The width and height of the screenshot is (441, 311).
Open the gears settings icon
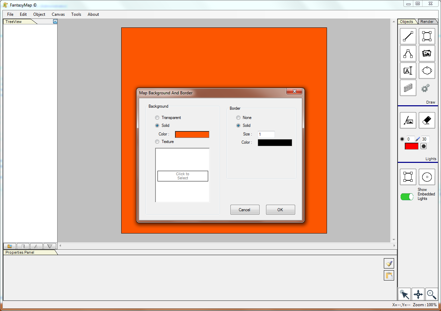(425, 88)
